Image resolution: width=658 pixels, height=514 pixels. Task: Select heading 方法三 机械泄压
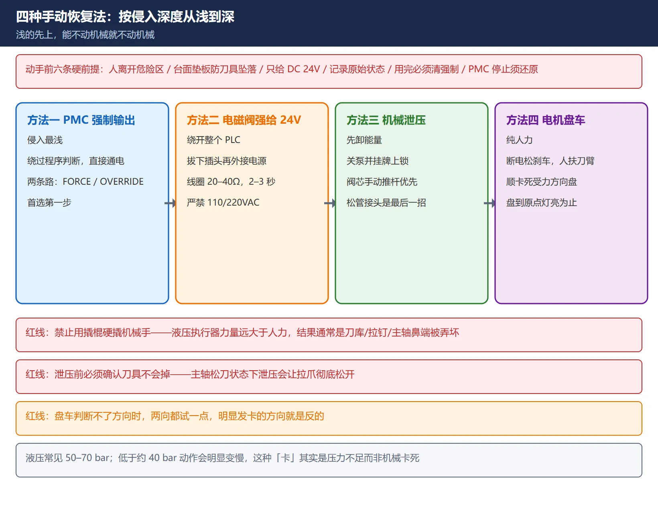click(x=386, y=120)
